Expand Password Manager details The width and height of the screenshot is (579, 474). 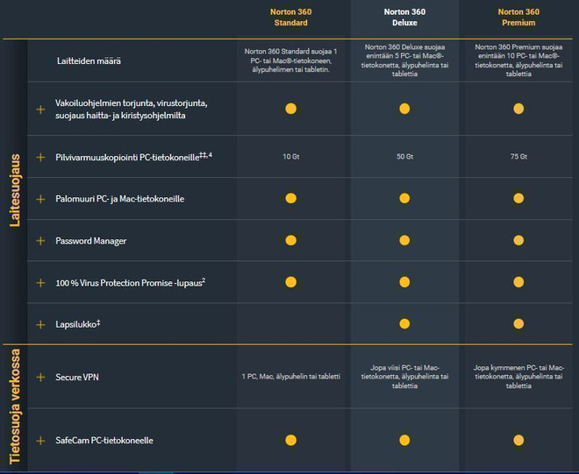40,241
